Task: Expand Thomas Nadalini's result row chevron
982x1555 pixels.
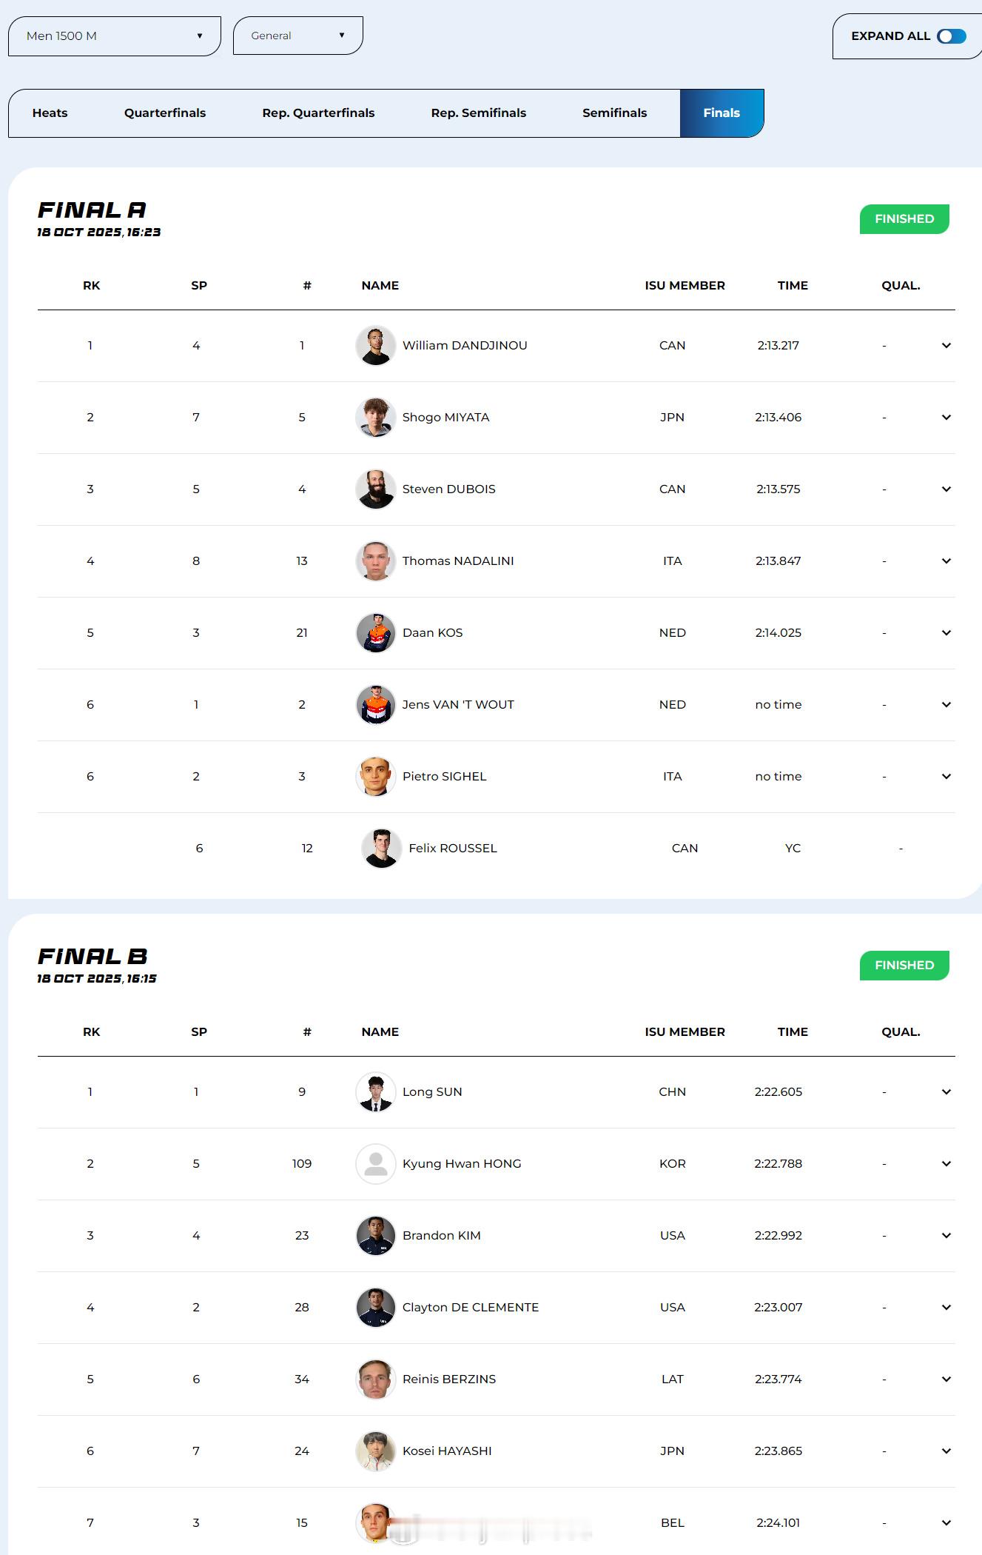Action: tap(946, 561)
